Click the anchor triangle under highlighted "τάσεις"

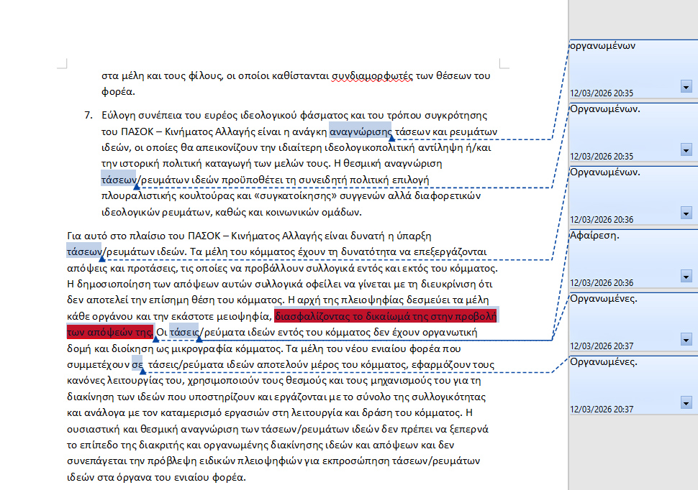(x=199, y=338)
